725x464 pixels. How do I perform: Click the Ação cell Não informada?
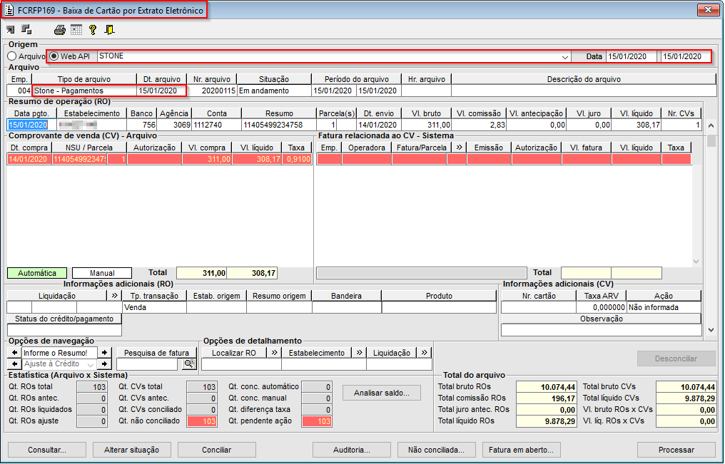pyautogui.click(x=664, y=307)
